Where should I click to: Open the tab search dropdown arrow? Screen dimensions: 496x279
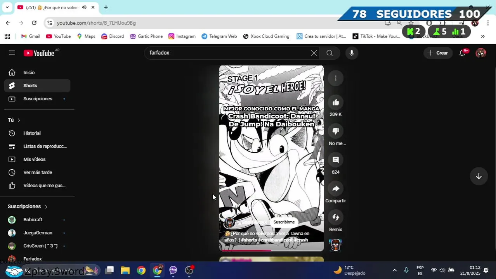point(7,7)
